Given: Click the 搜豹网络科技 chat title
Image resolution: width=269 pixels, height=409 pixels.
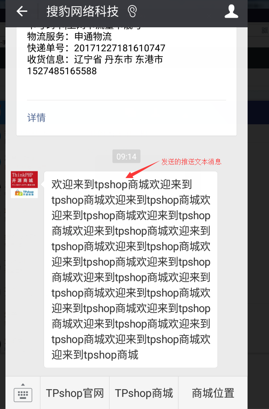Looking at the screenshot, I should click(83, 11).
